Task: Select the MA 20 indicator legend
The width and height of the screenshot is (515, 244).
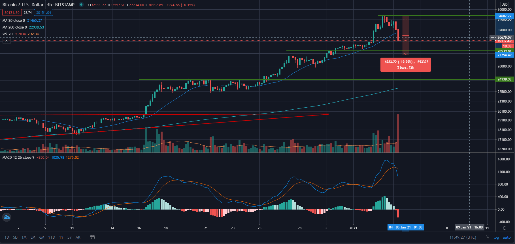Action: (x=14, y=21)
